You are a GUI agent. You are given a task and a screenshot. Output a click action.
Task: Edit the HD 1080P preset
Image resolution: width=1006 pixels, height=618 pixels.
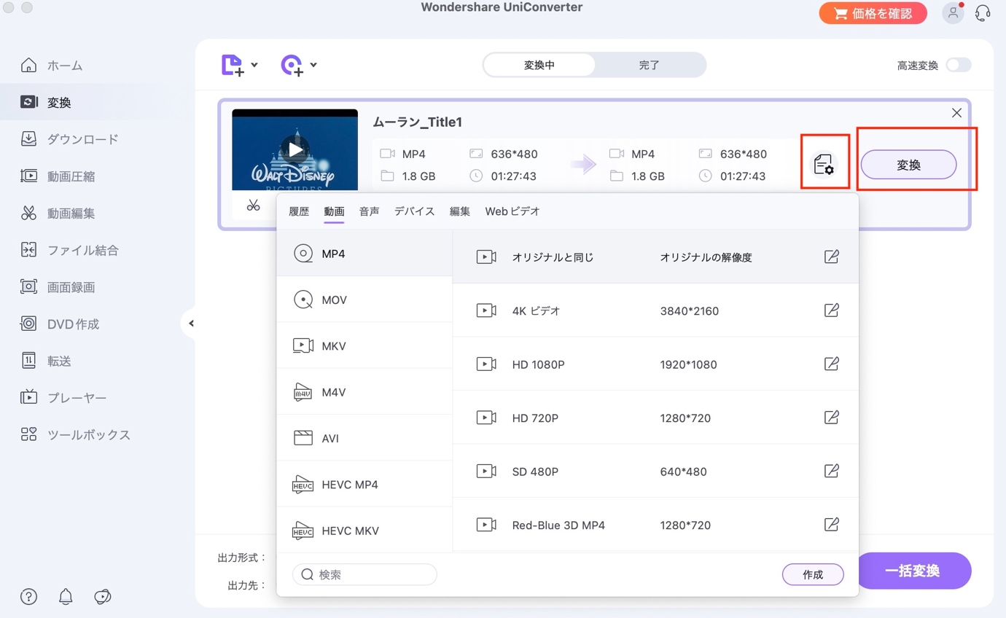[x=831, y=364]
